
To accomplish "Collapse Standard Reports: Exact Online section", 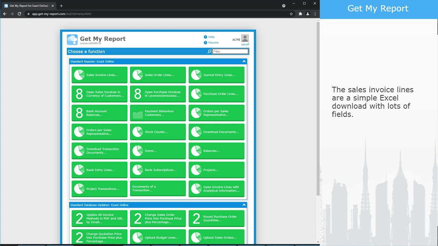I will pos(244,61).
